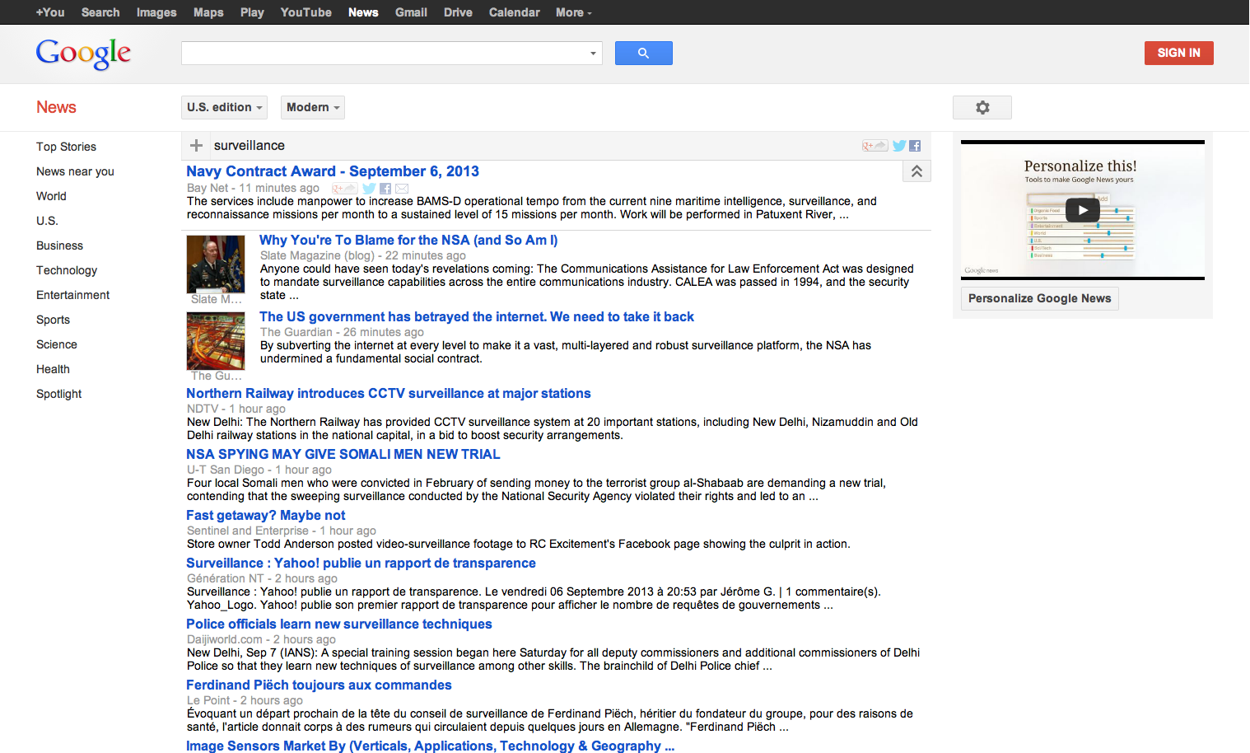Open the U.S. edition dropdown
The image size is (1250, 753).
coord(224,107)
